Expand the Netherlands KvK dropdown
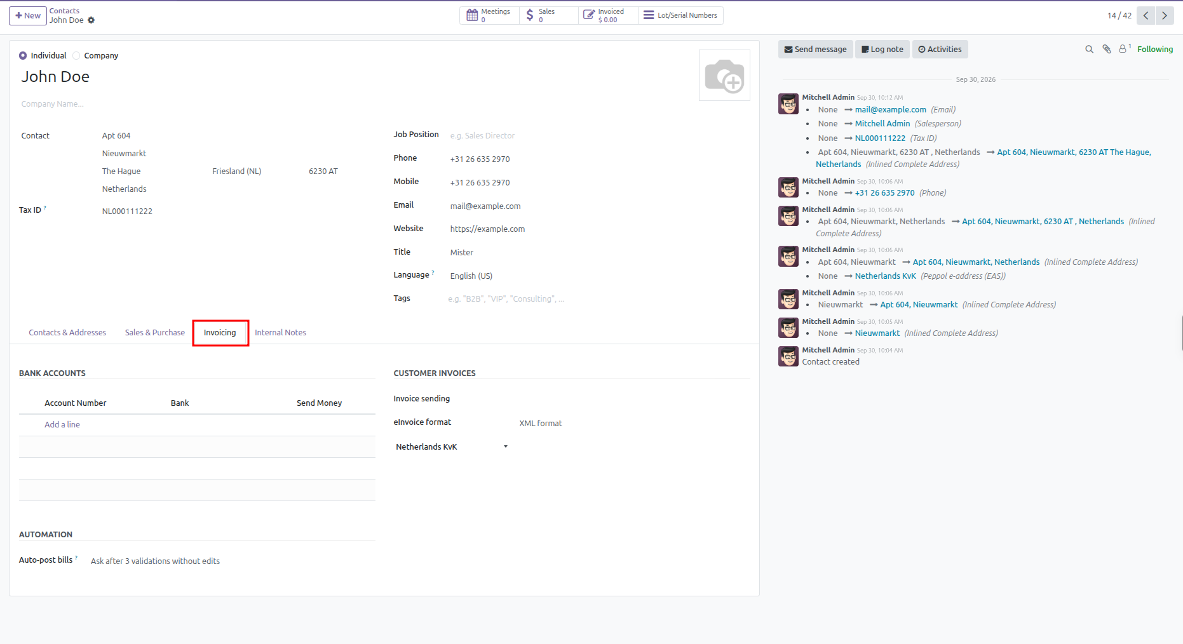The height and width of the screenshot is (644, 1183). point(451,447)
